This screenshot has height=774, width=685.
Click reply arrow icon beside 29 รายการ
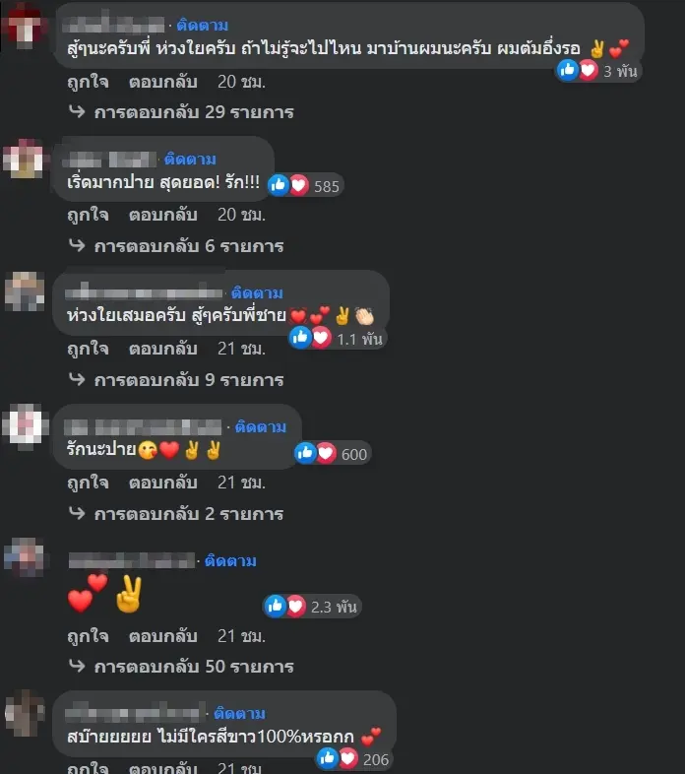tap(77, 111)
